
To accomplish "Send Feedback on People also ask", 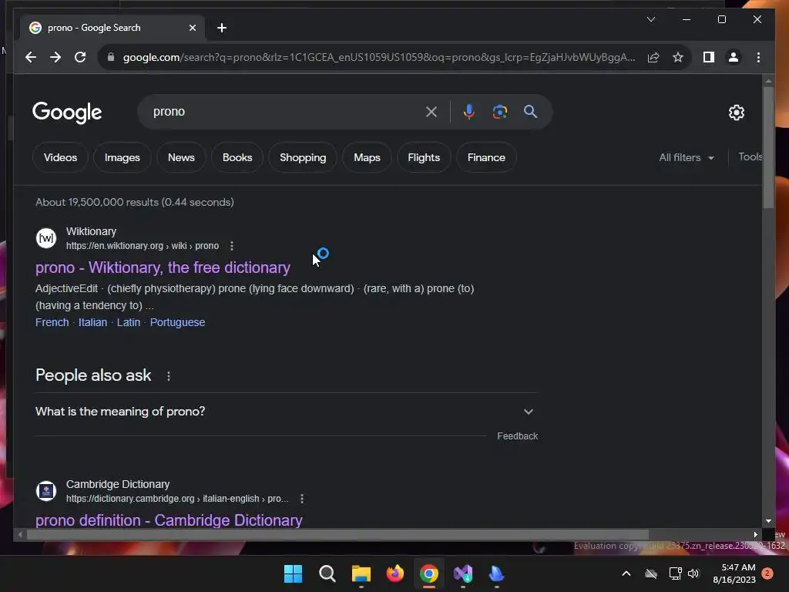I will (x=517, y=436).
